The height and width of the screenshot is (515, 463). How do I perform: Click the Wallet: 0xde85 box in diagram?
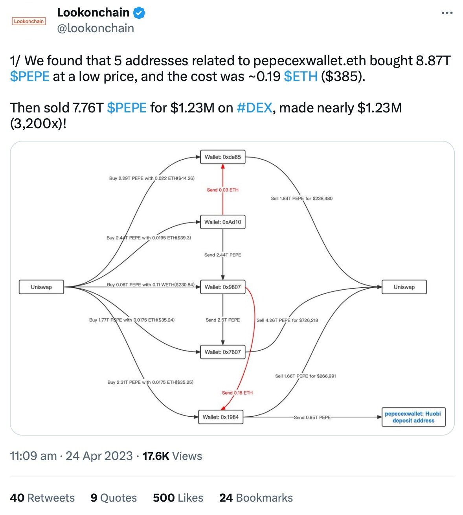point(223,157)
